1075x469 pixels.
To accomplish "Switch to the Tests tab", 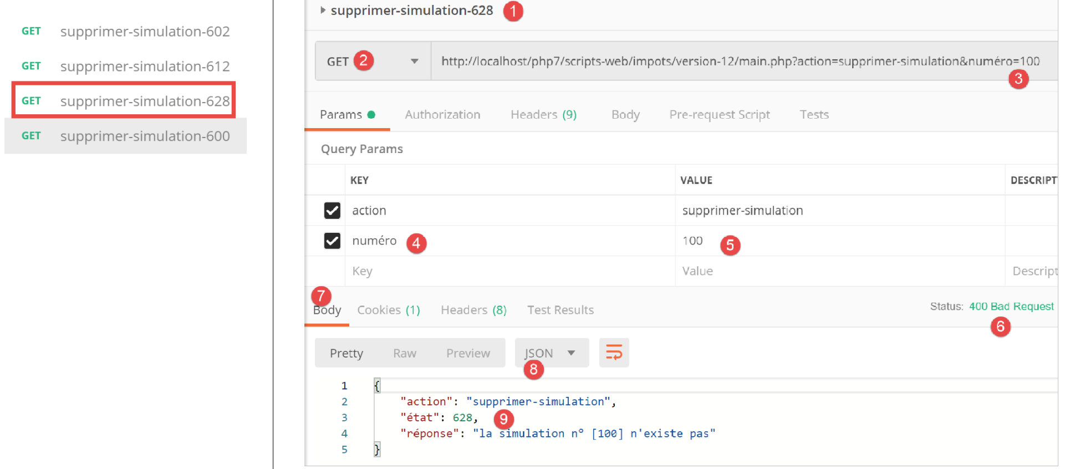I will pyautogui.click(x=814, y=115).
